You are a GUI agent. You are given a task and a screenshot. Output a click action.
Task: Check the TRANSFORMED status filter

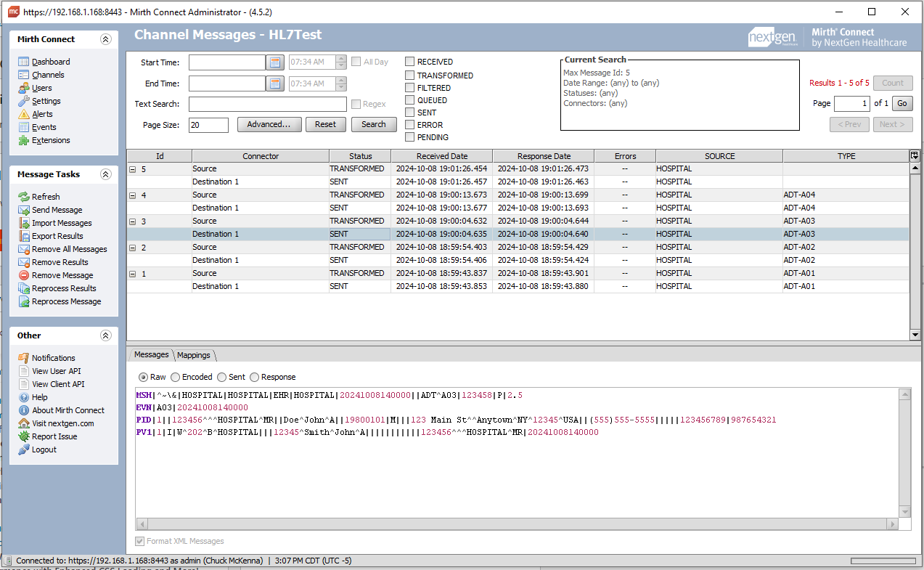point(410,76)
